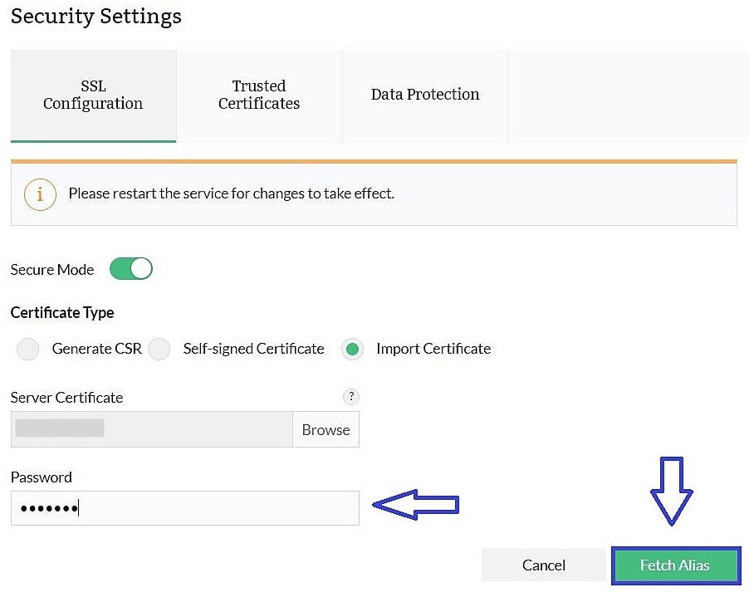The height and width of the screenshot is (592, 749).
Task: Click the Certificate Type heading
Action: (x=62, y=313)
